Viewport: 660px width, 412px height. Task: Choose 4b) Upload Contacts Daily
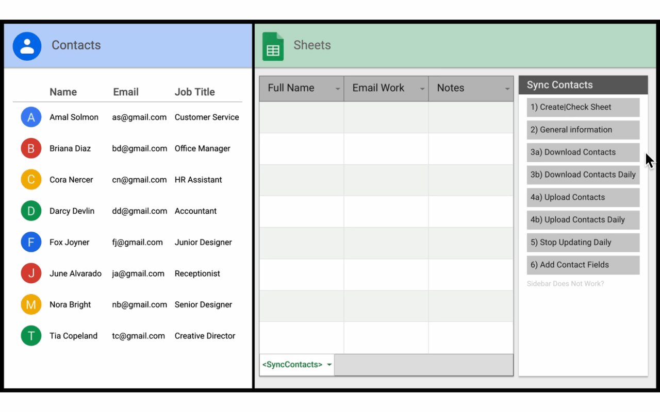pos(583,220)
